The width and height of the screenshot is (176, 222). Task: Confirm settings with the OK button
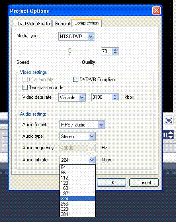click(x=112, y=182)
